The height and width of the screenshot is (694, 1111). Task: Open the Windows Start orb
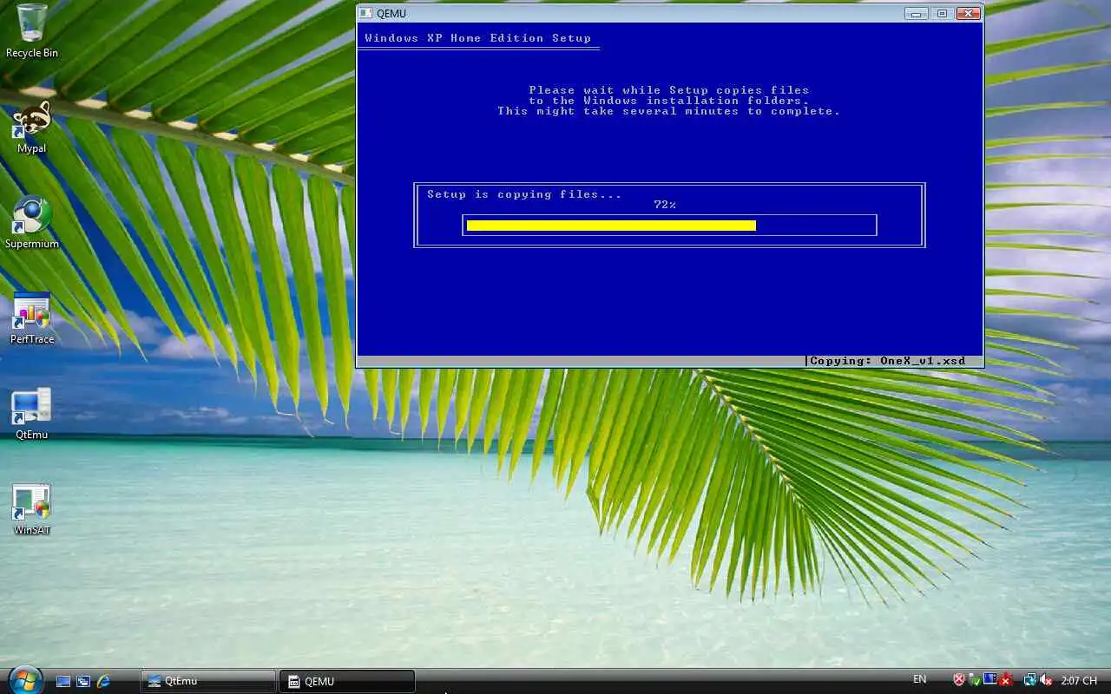pos(24,679)
